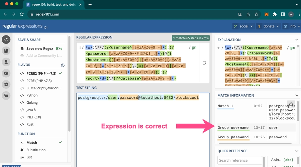301x167 pixels.
Task: Switch to the regex101 browser tab
Action: coord(54,5)
